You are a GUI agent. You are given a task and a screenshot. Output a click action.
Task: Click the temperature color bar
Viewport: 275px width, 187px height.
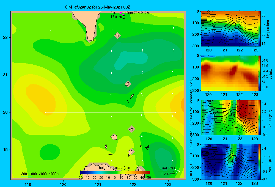coord(259,29)
